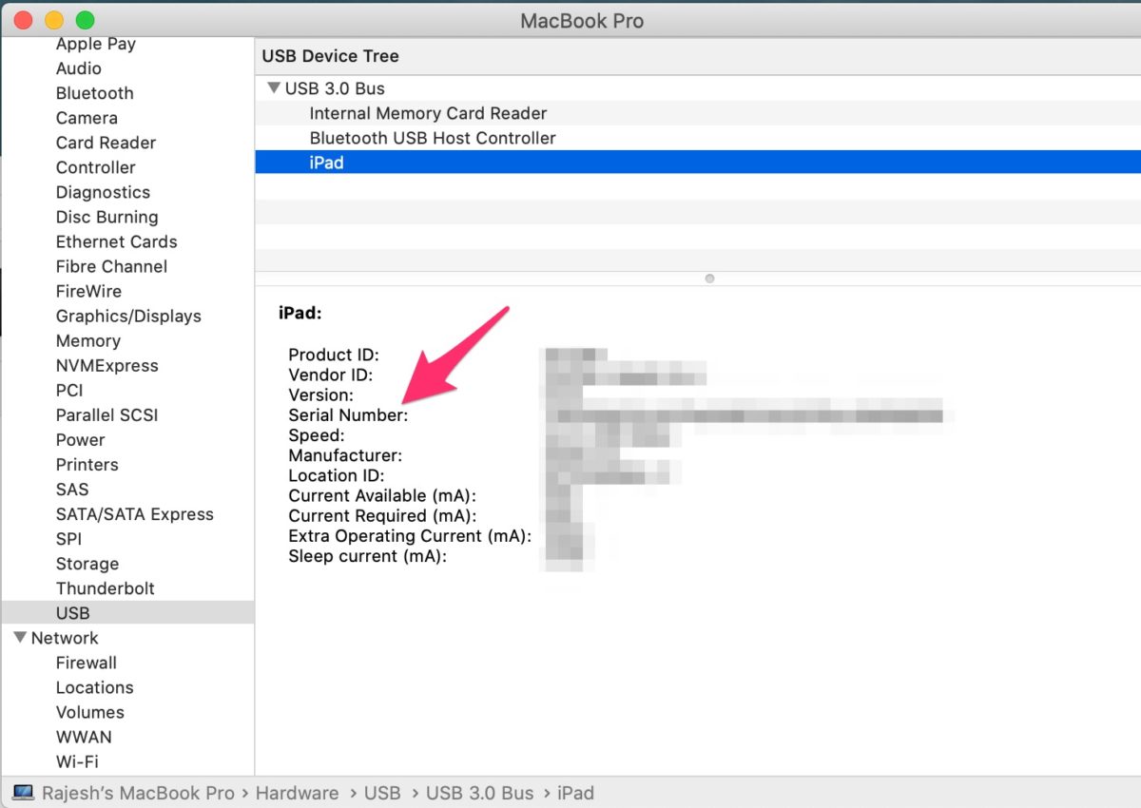Click the green zoom window button
The height and width of the screenshot is (808, 1141).
(x=85, y=20)
